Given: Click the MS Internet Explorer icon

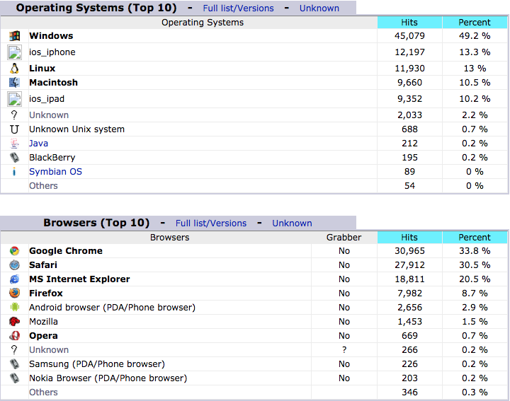Looking at the screenshot, I should click(x=14, y=279).
